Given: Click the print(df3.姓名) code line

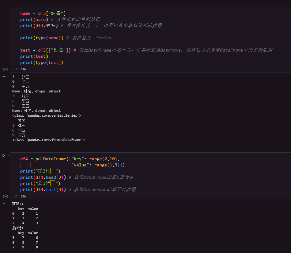Looking at the screenshot, I should (x=39, y=25).
